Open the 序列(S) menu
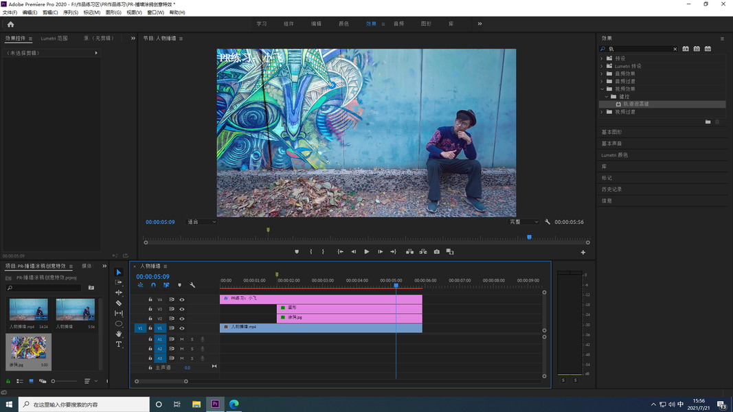The image size is (733, 412). (x=71, y=12)
